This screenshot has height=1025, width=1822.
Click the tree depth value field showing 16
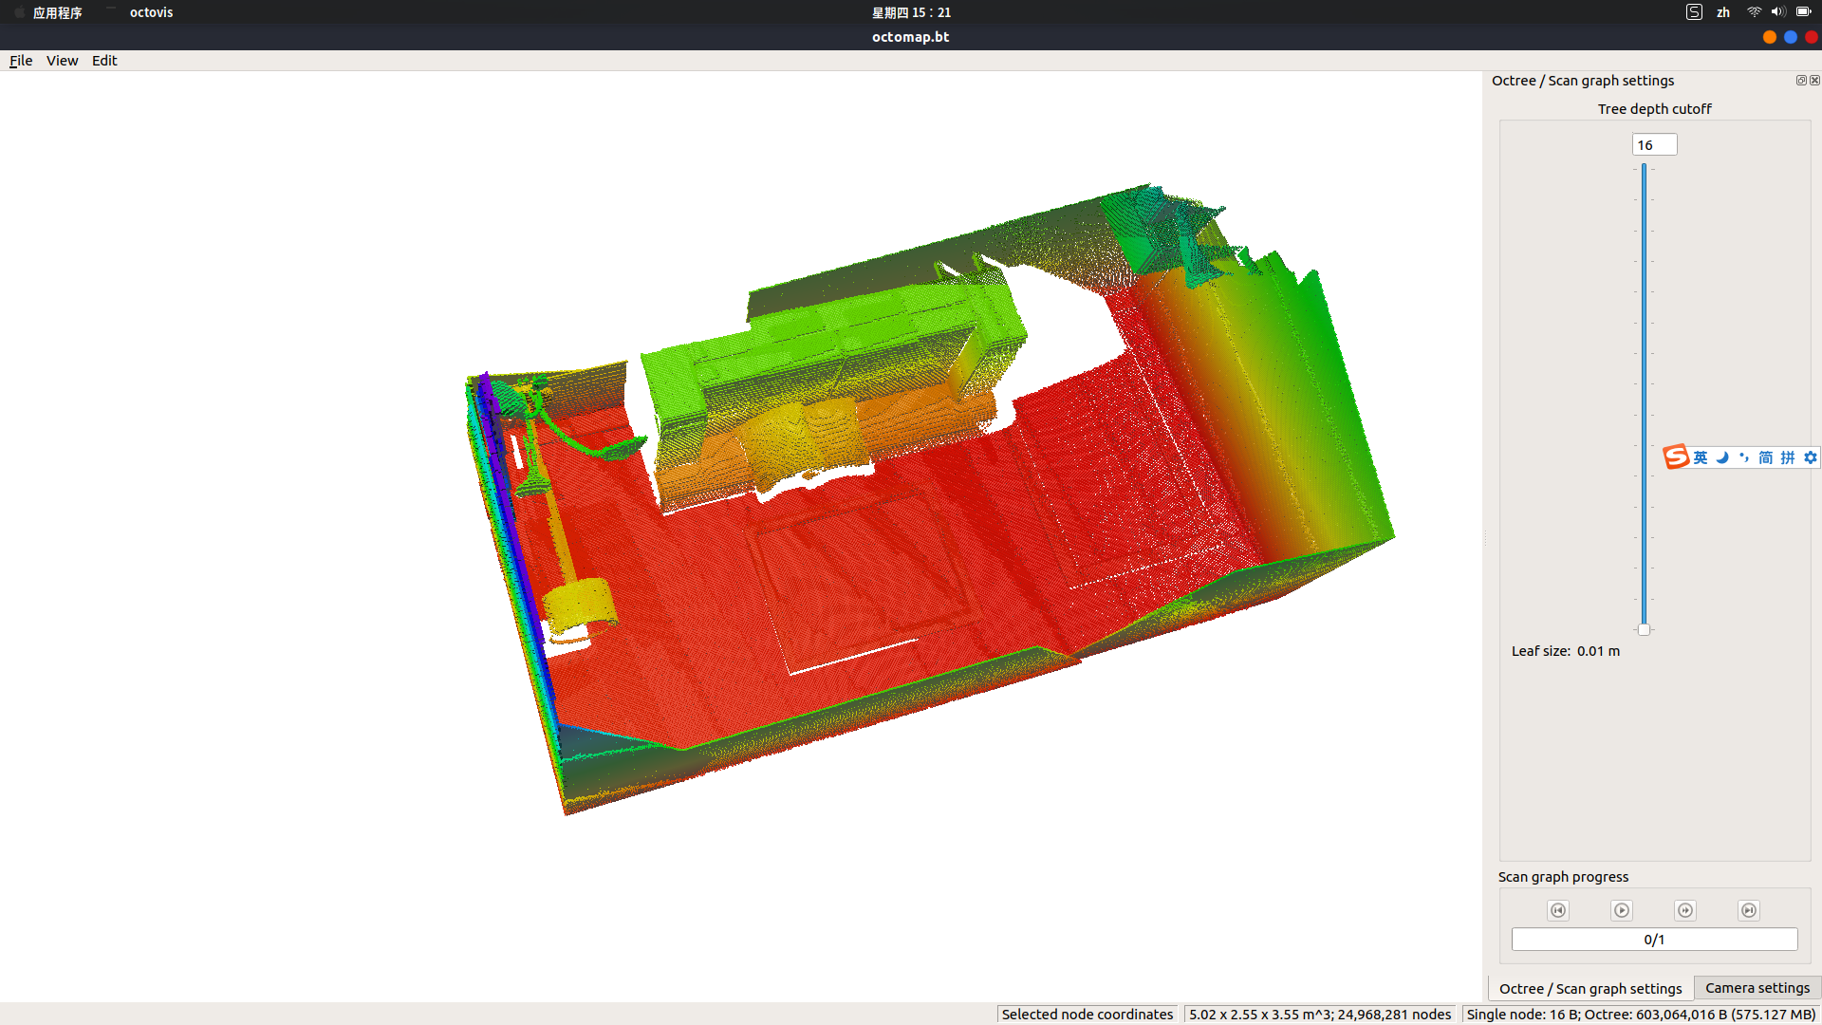(1654, 145)
